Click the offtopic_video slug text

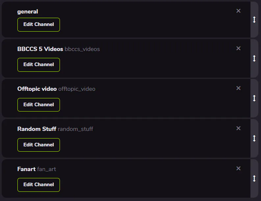77,89
